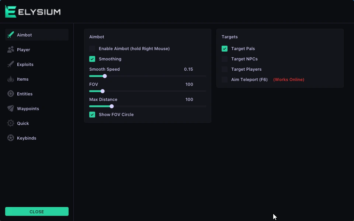Viewport: 354px width, 221px height.
Task: Disable the Smoothing checkbox
Action: point(92,59)
